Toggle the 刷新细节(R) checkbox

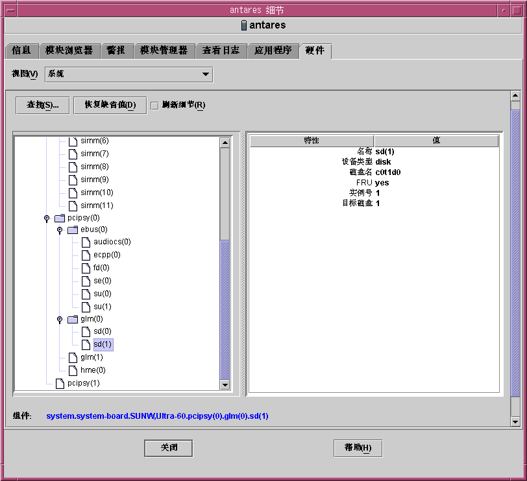click(154, 106)
